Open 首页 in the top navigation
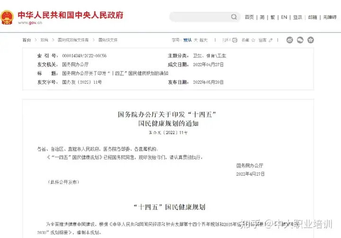Screen dimensions: 341x238 pos(249,17)
